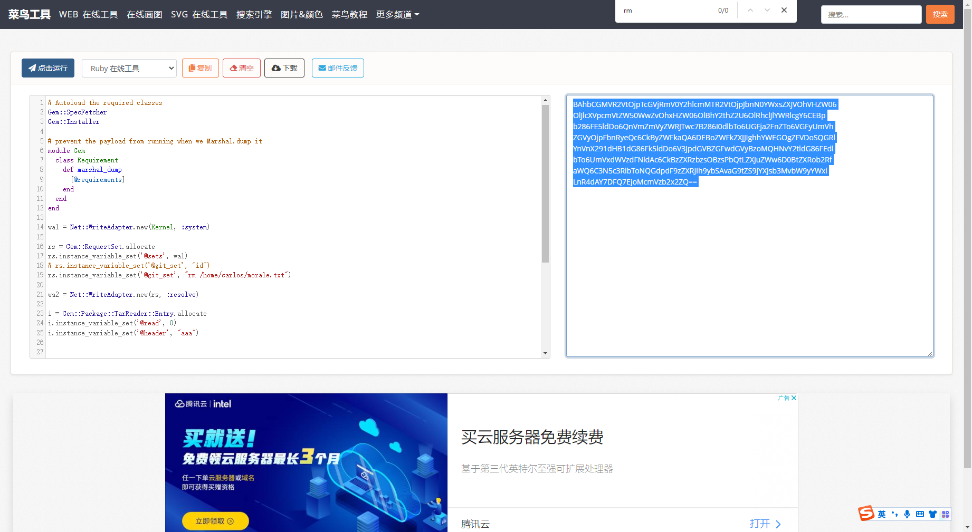Open the ad via 打开 link
This screenshot has width=972, height=532.
pos(765,524)
